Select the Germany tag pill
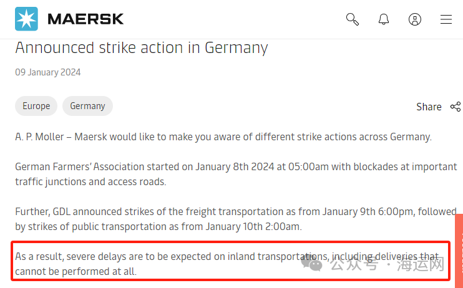Image resolution: width=463 pixels, height=288 pixels. [87, 106]
